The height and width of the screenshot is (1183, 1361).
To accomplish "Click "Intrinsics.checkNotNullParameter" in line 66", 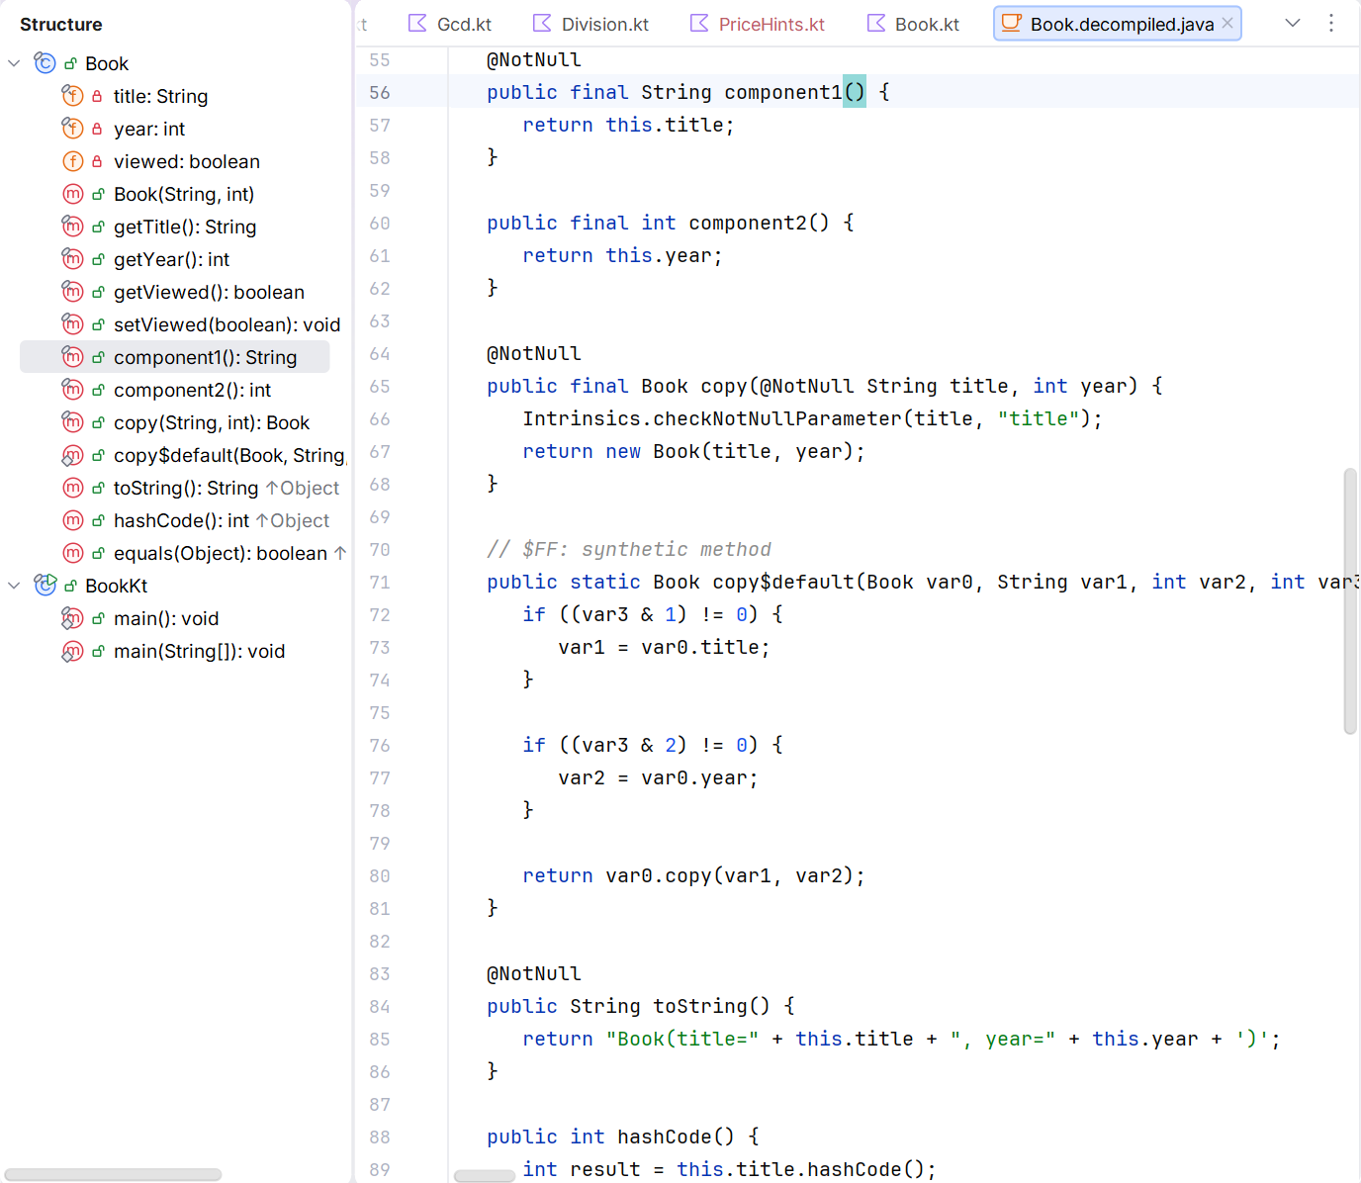I will [712, 418].
